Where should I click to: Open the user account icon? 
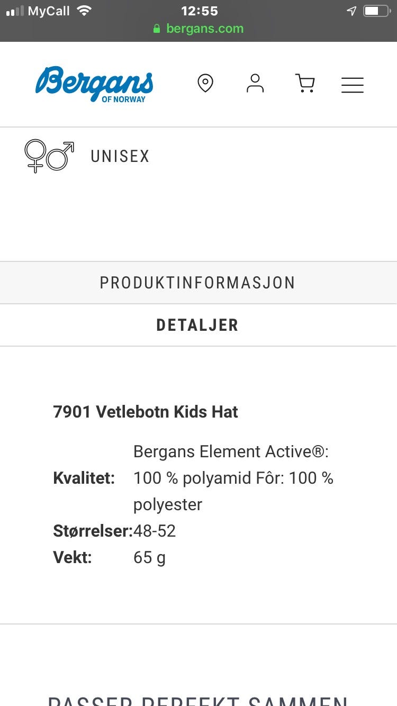pos(255,84)
